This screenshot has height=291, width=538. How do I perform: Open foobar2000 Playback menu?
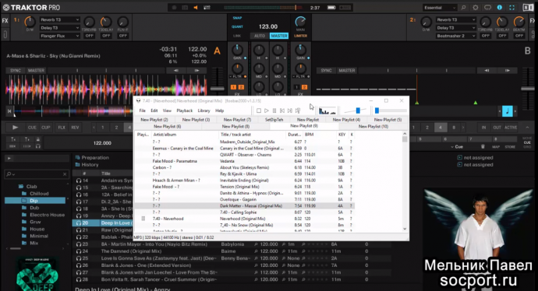click(185, 110)
